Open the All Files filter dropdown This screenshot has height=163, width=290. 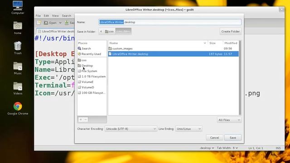pos(229,120)
